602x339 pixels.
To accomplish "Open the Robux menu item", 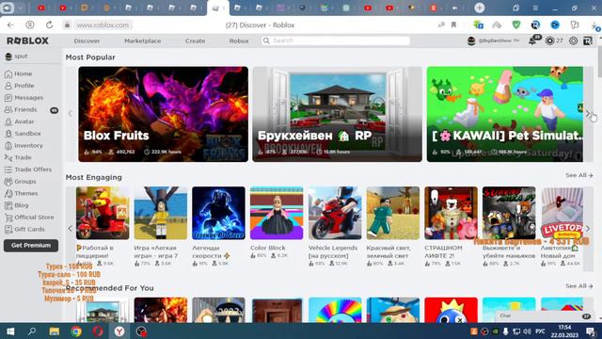I will click(x=239, y=40).
